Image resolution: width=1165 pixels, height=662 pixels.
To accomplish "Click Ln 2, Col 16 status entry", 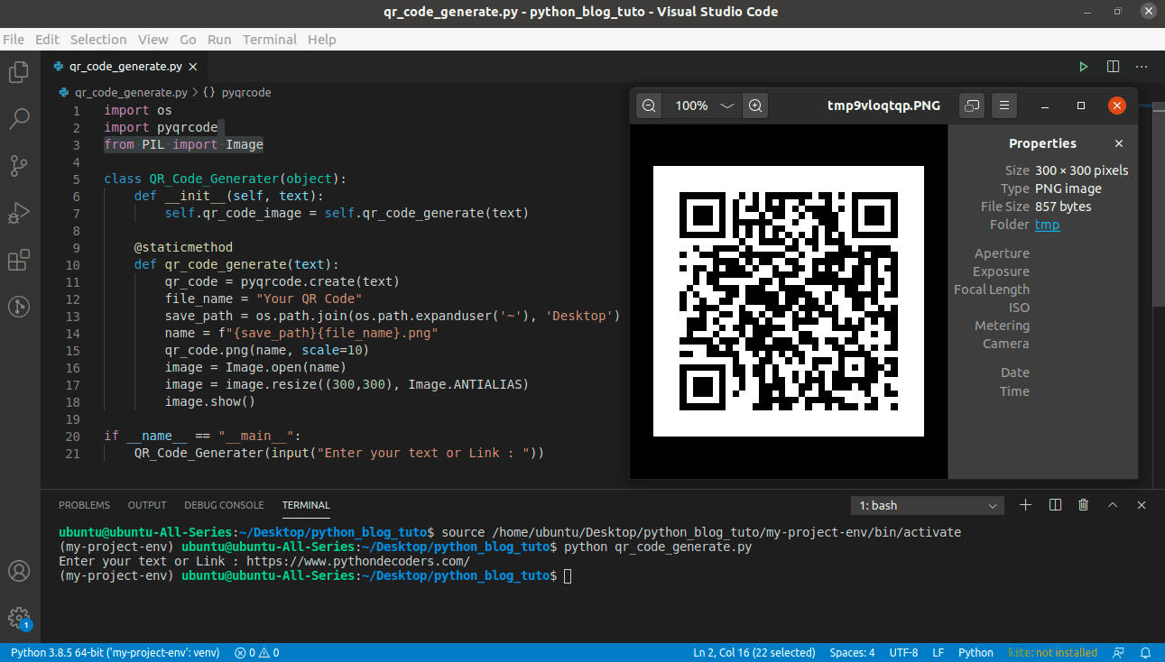I will (754, 652).
